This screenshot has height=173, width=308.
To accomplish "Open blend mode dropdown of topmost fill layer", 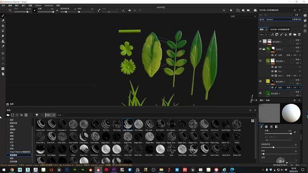I will point(298,40).
